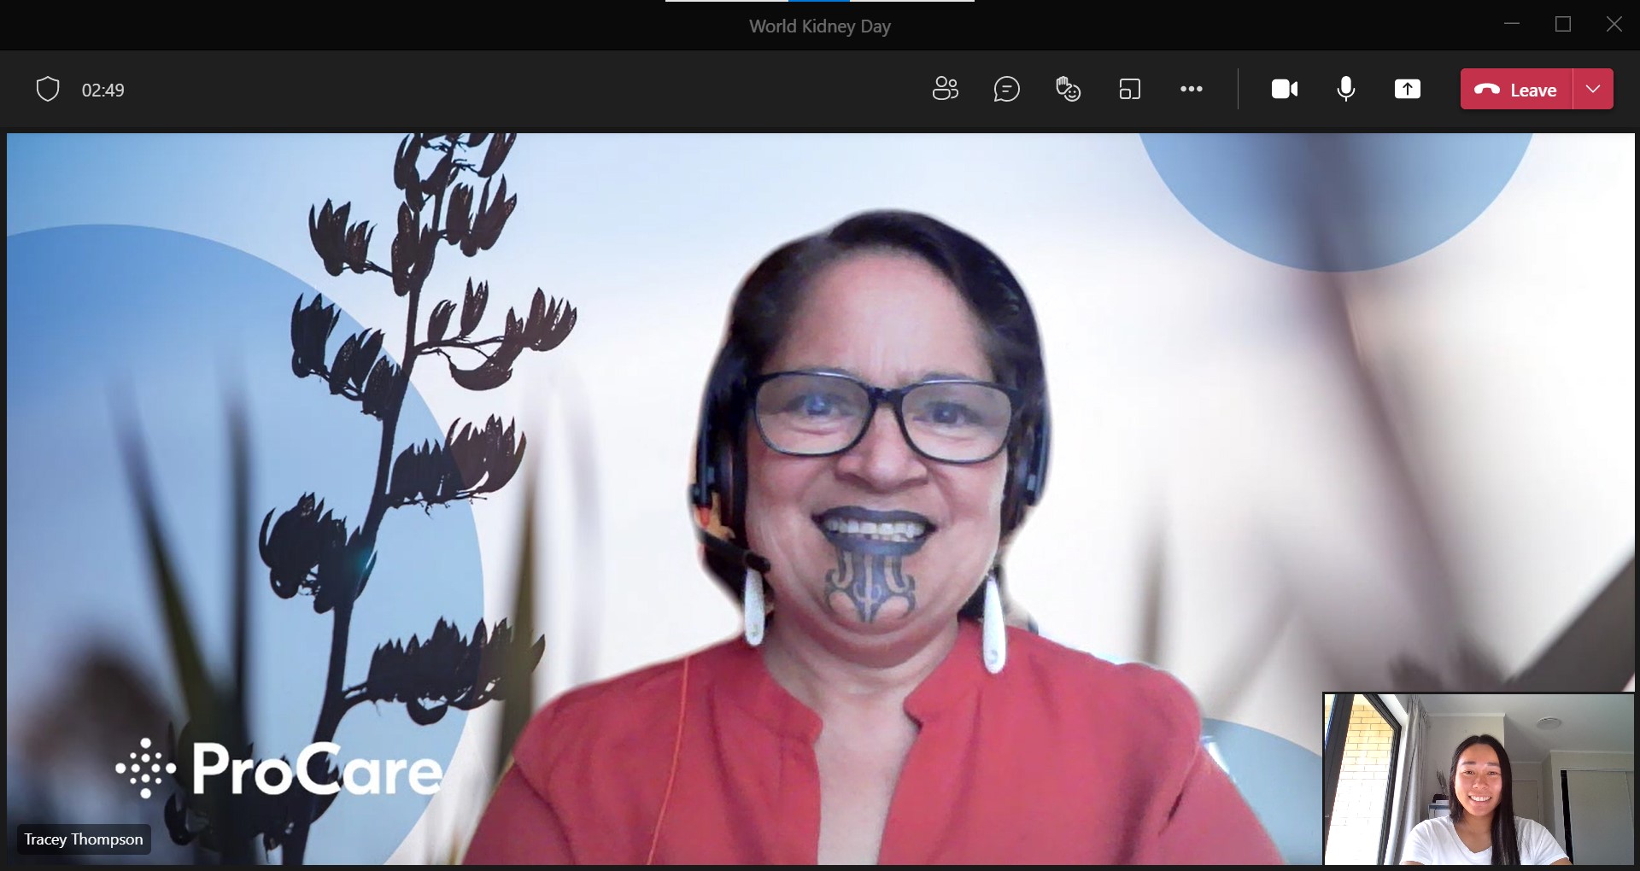Click the Share content icon
This screenshot has height=871, width=1640.
(x=1407, y=89)
